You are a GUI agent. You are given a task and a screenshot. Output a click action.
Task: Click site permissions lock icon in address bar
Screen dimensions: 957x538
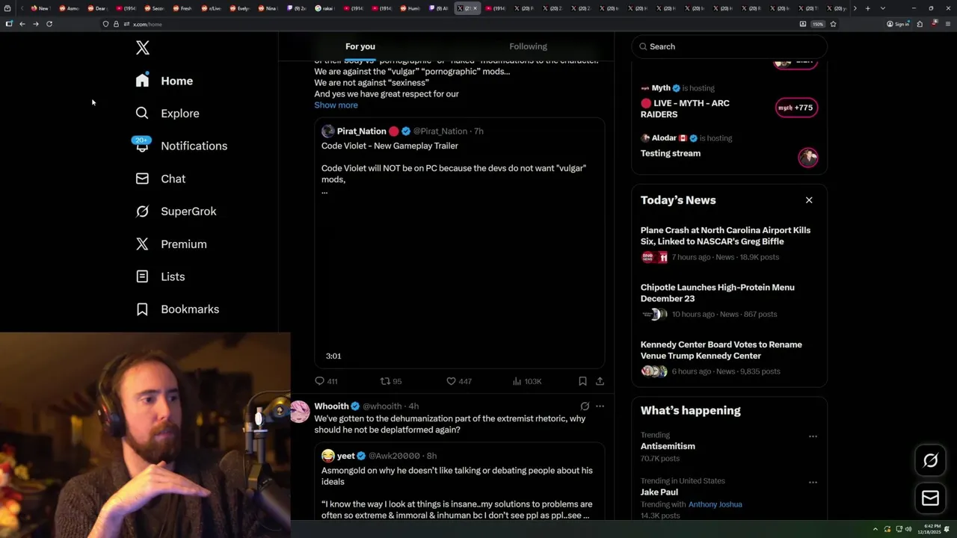(x=116, y=24)
